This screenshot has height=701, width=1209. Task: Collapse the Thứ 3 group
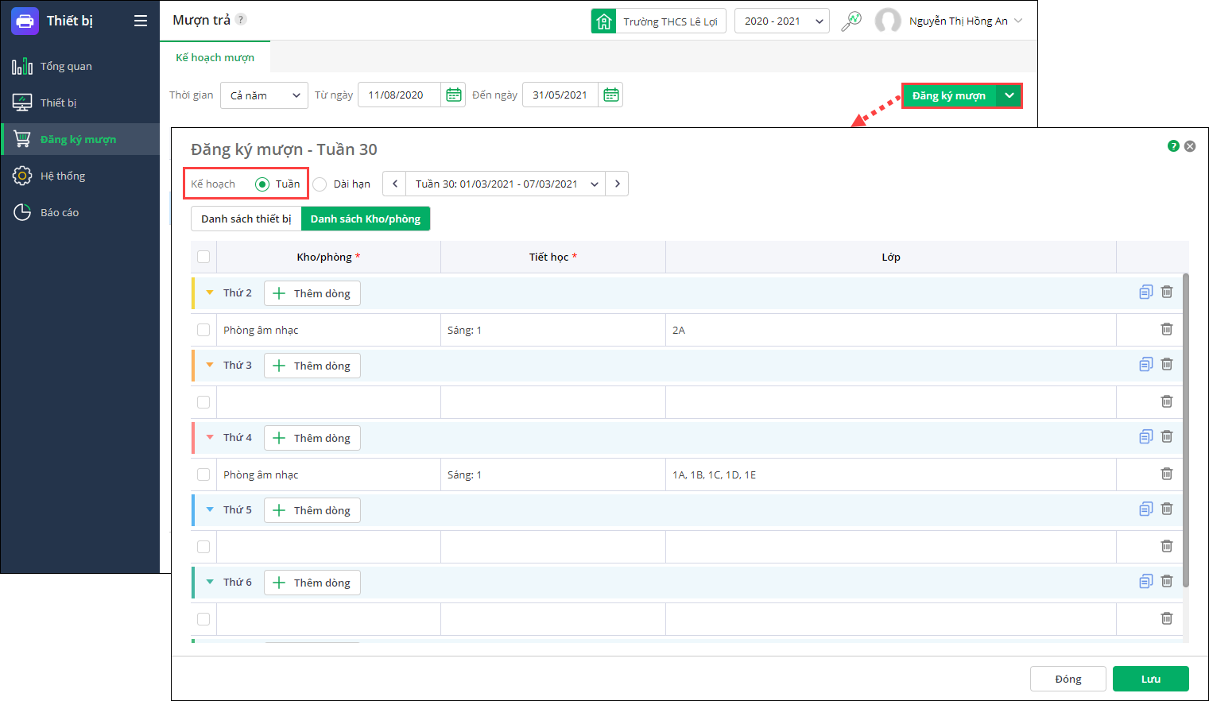210,365
